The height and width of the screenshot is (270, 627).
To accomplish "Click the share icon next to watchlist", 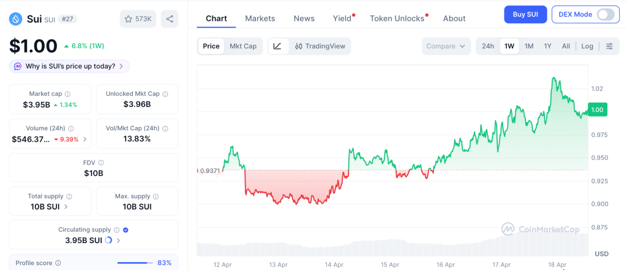I will click(170, 19).
